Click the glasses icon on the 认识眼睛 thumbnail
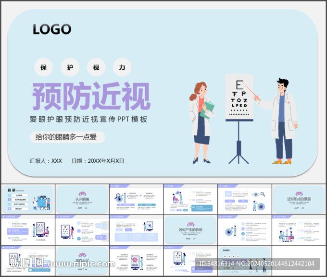This screenshot has width=327, height=277. [82, 193]
